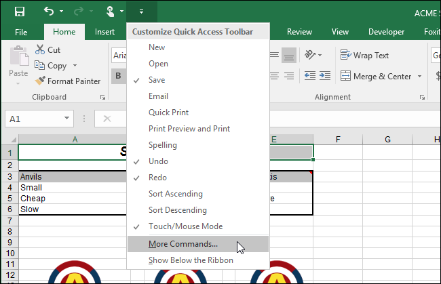
Task: Select row 2 header
Action: [x=10, y=165]
